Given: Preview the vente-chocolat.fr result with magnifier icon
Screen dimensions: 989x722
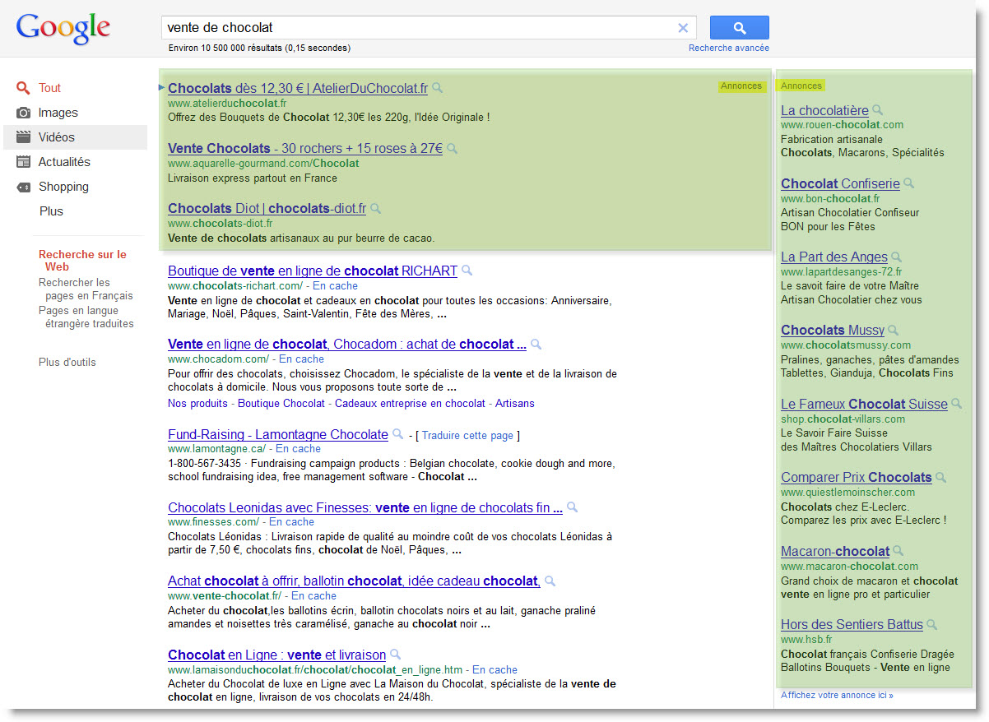Looking at the screenshot, I should 550,581.
